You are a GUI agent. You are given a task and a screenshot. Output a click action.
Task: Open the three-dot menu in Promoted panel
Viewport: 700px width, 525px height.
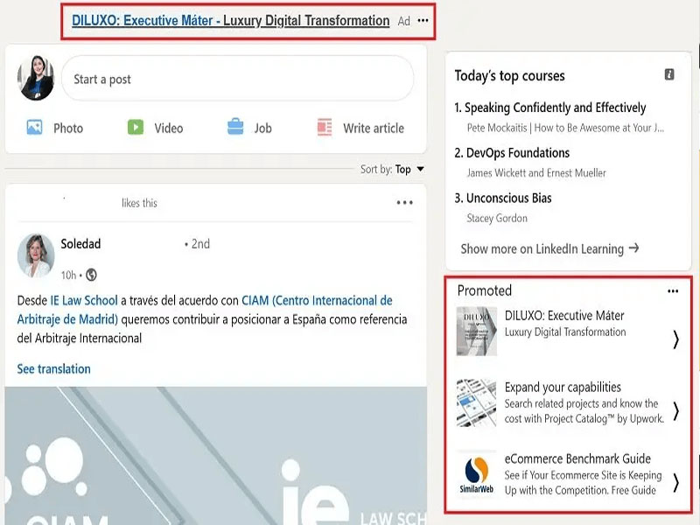point(673,291)
